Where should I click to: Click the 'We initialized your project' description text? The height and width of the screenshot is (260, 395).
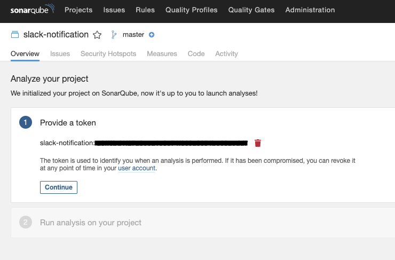(x=134, y=93)
